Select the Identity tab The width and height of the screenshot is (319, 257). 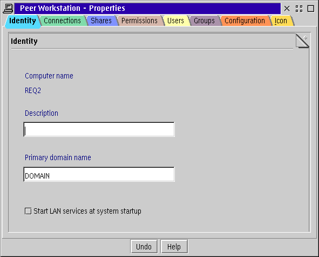23,21
